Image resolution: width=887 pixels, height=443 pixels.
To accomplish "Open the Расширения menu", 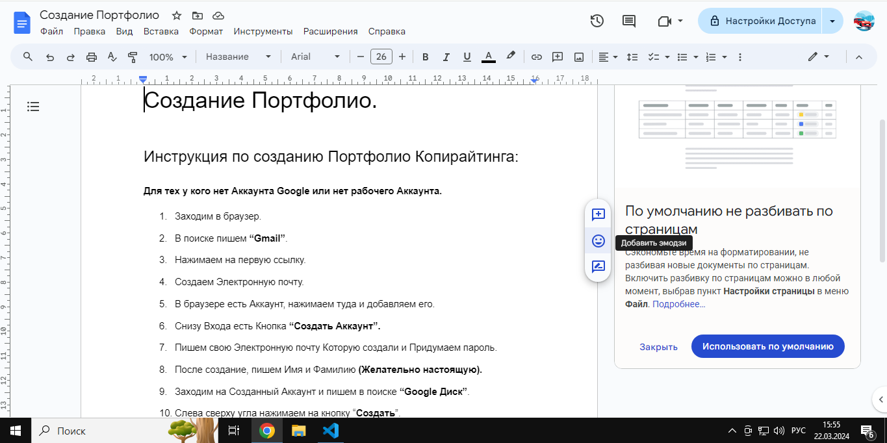I will pyautogui.click(x=331, y=31).
